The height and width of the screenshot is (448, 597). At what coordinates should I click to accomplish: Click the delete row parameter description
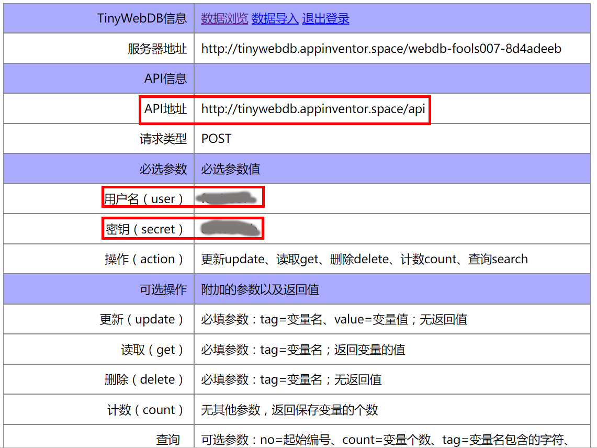point(291,379)
